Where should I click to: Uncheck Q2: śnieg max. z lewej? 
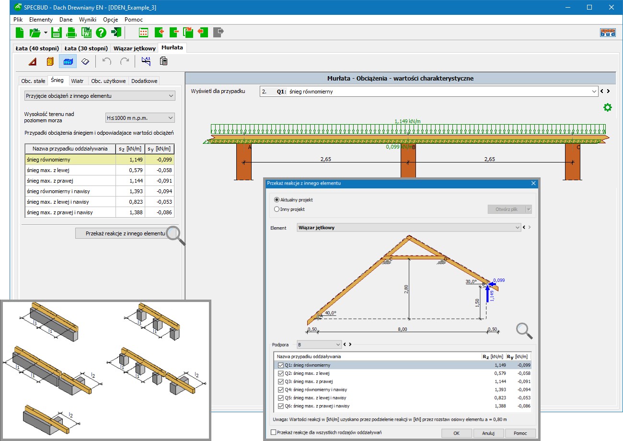click(281, 373)
